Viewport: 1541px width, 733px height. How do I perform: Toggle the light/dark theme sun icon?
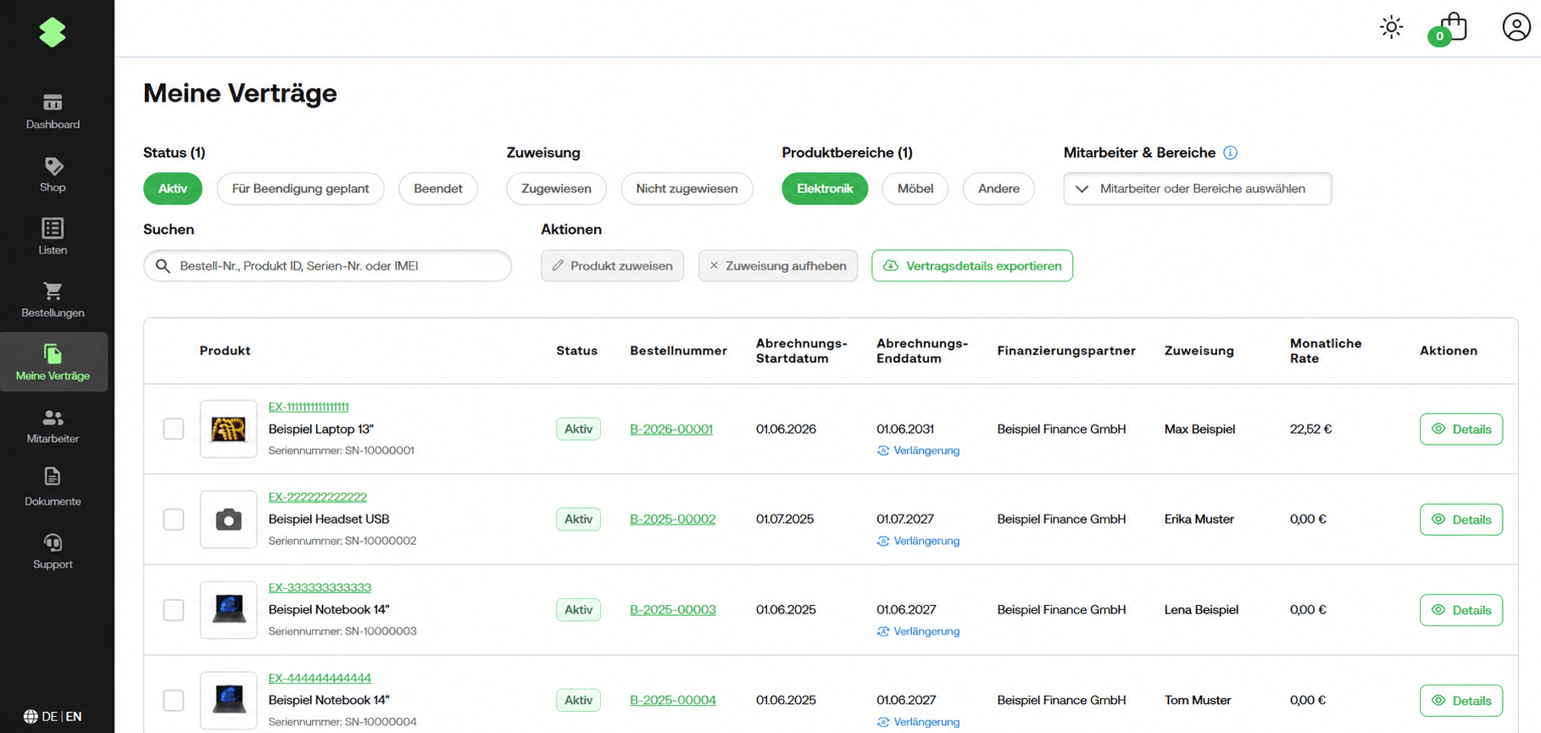1391,27
